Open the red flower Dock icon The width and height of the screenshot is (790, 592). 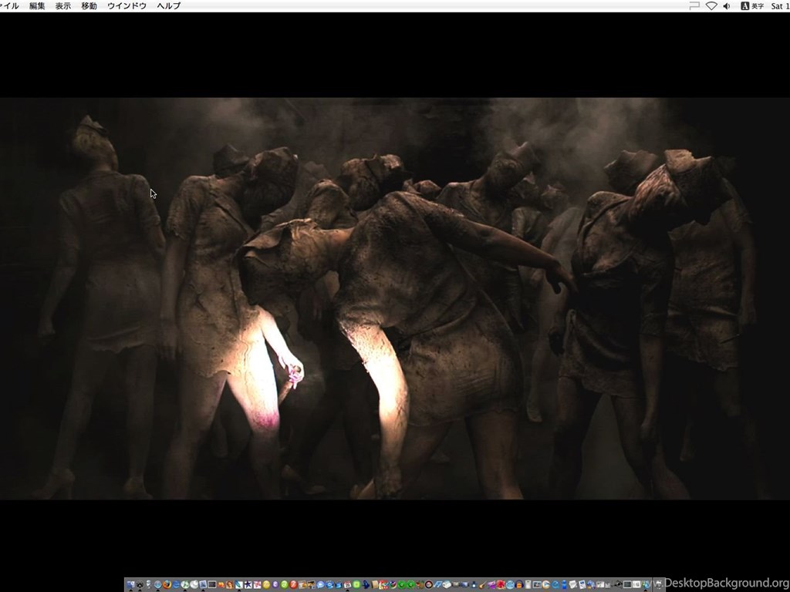(501, 584)
